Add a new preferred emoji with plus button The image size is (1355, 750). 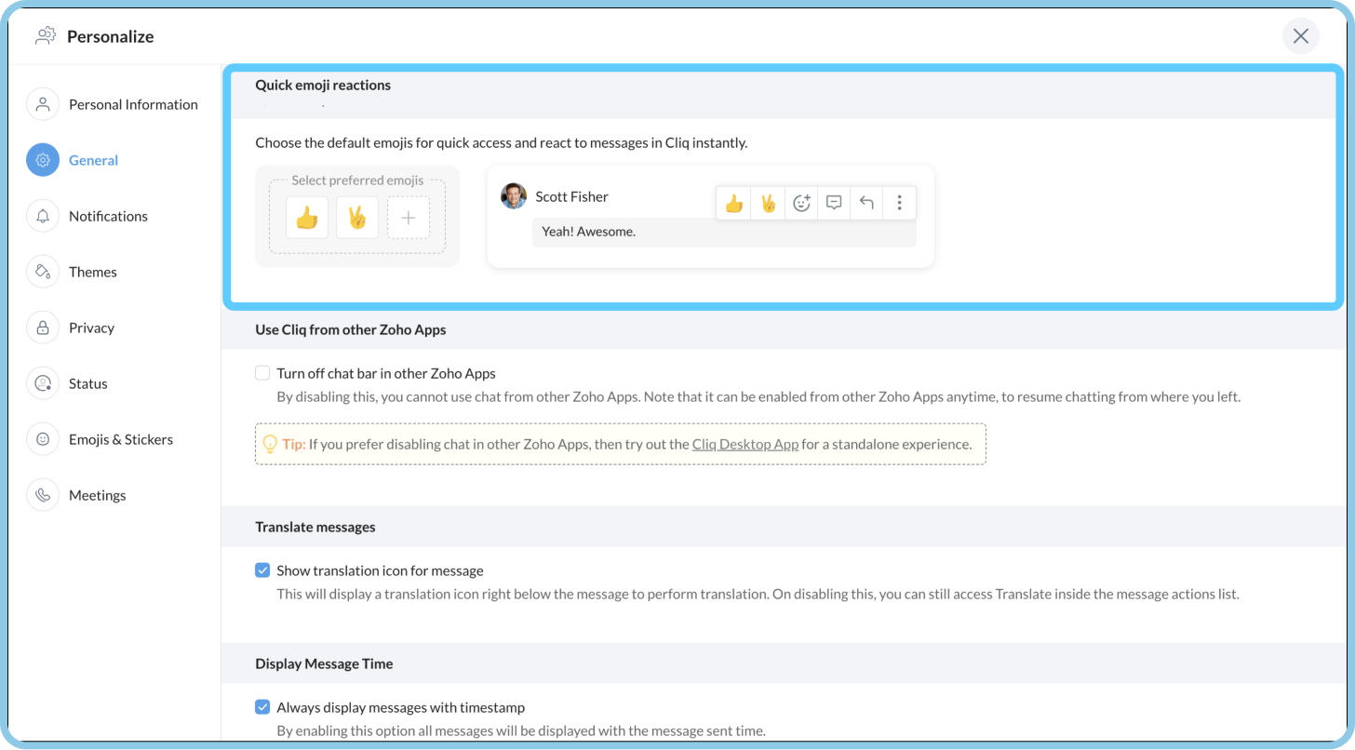[409, 217]
